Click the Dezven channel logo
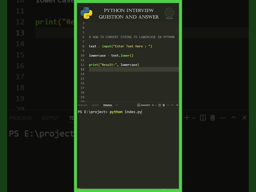 (169, 13)
